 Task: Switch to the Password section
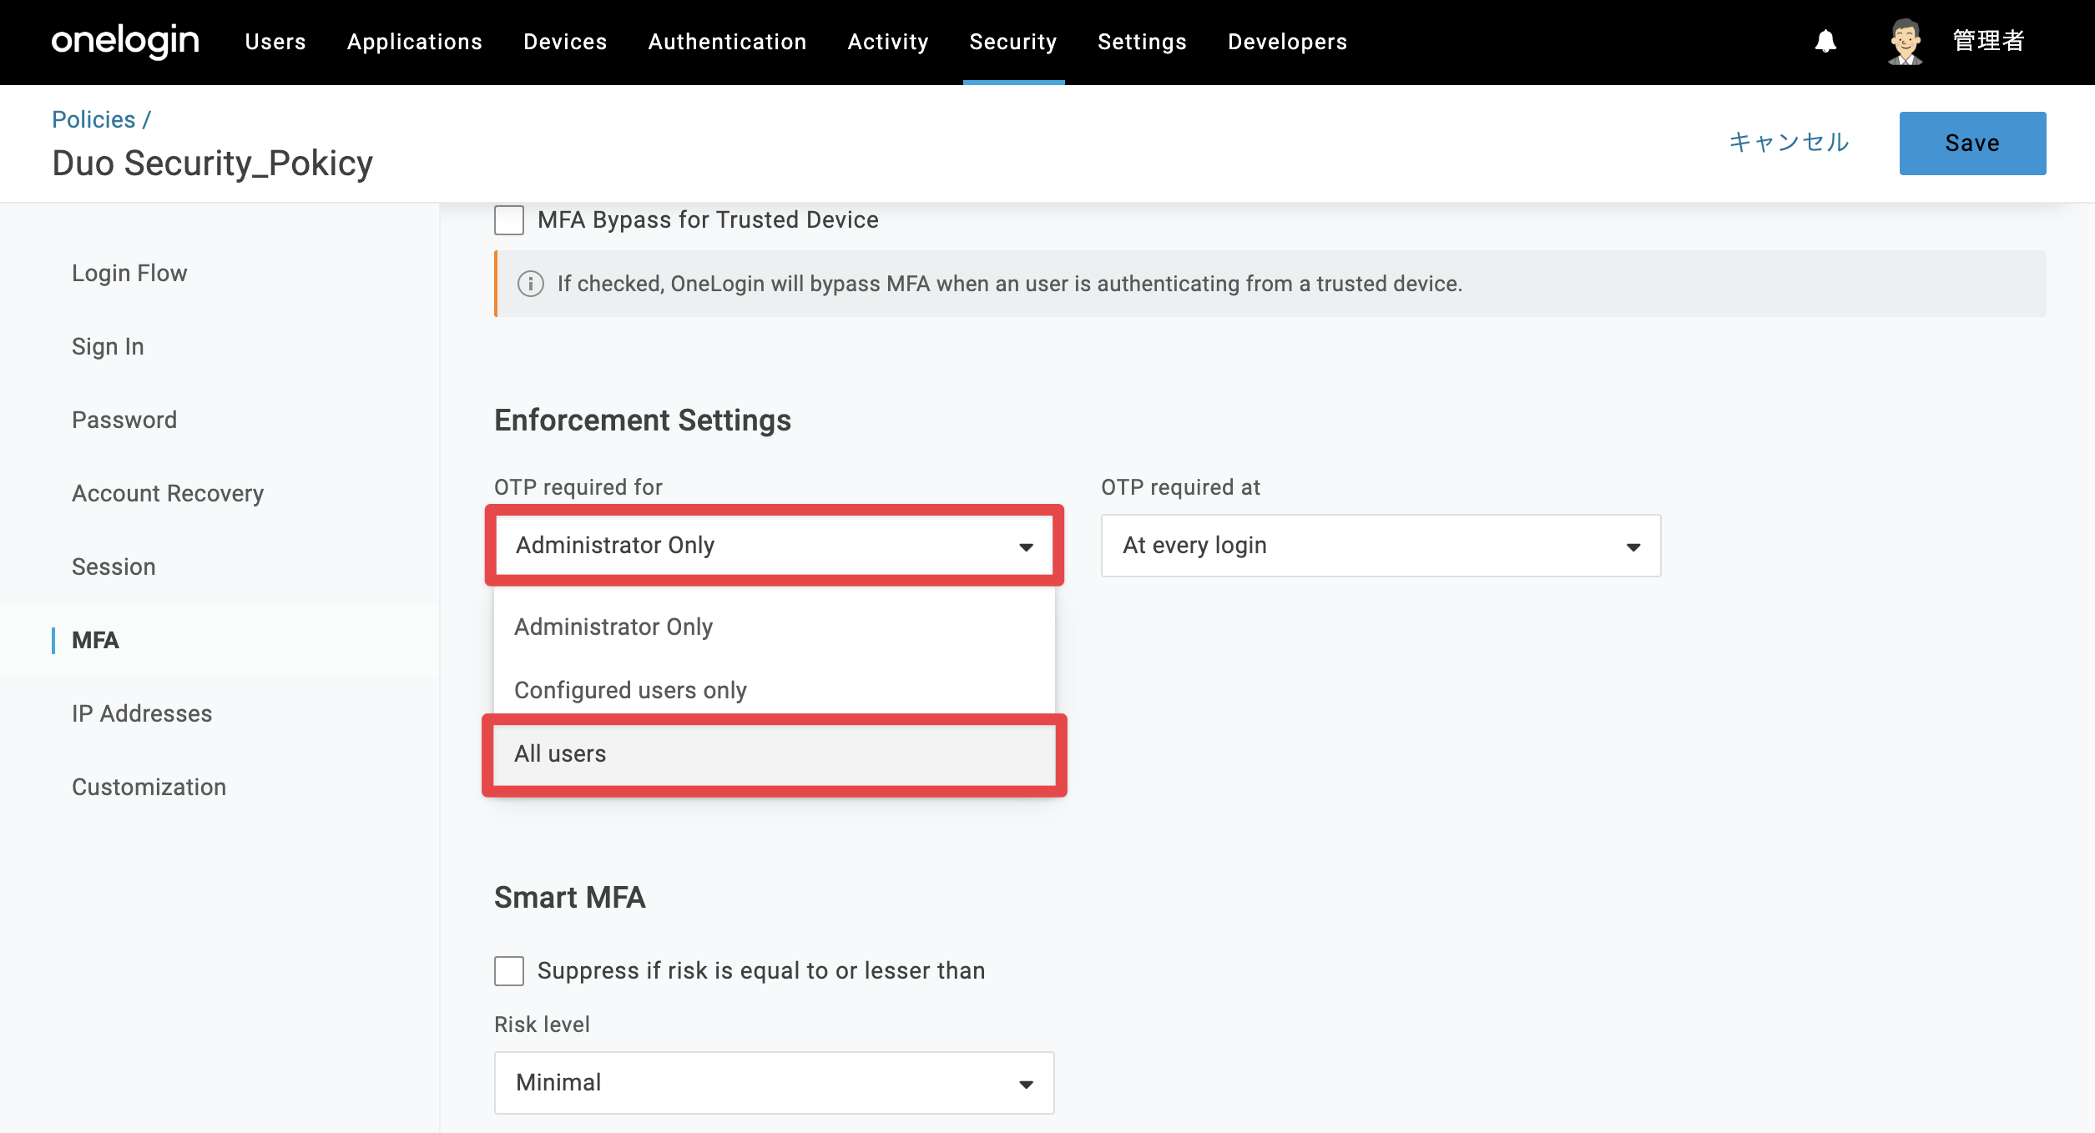coord(124,420)
